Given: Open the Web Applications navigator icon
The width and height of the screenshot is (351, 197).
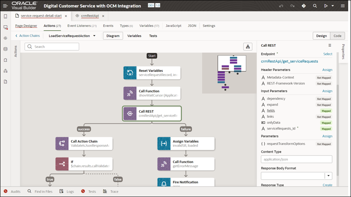Looking at the screenshot, I should 6,27.
